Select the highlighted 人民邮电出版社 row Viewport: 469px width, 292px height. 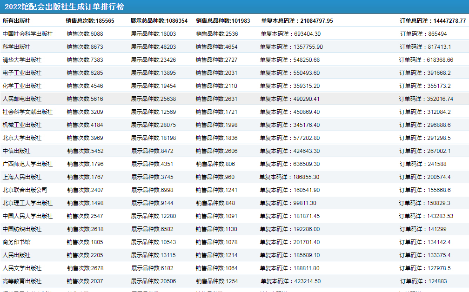(x=22, y=99)
